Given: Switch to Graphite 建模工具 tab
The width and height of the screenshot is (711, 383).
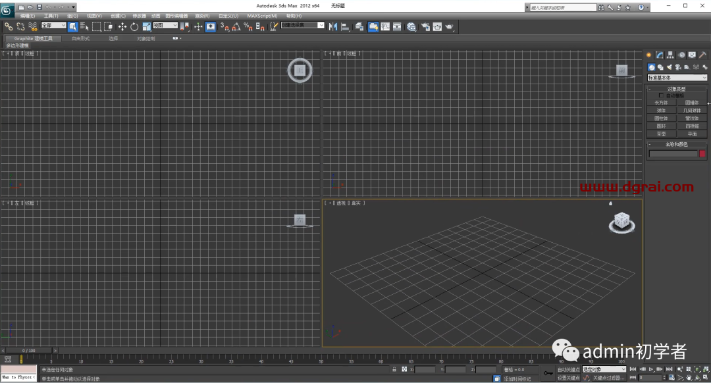Looking at the screenshot, I should tap(33, 39).
